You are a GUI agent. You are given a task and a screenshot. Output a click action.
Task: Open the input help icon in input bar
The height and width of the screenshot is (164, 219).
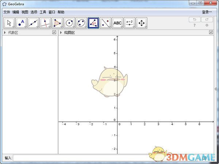[x=204, y=158]
